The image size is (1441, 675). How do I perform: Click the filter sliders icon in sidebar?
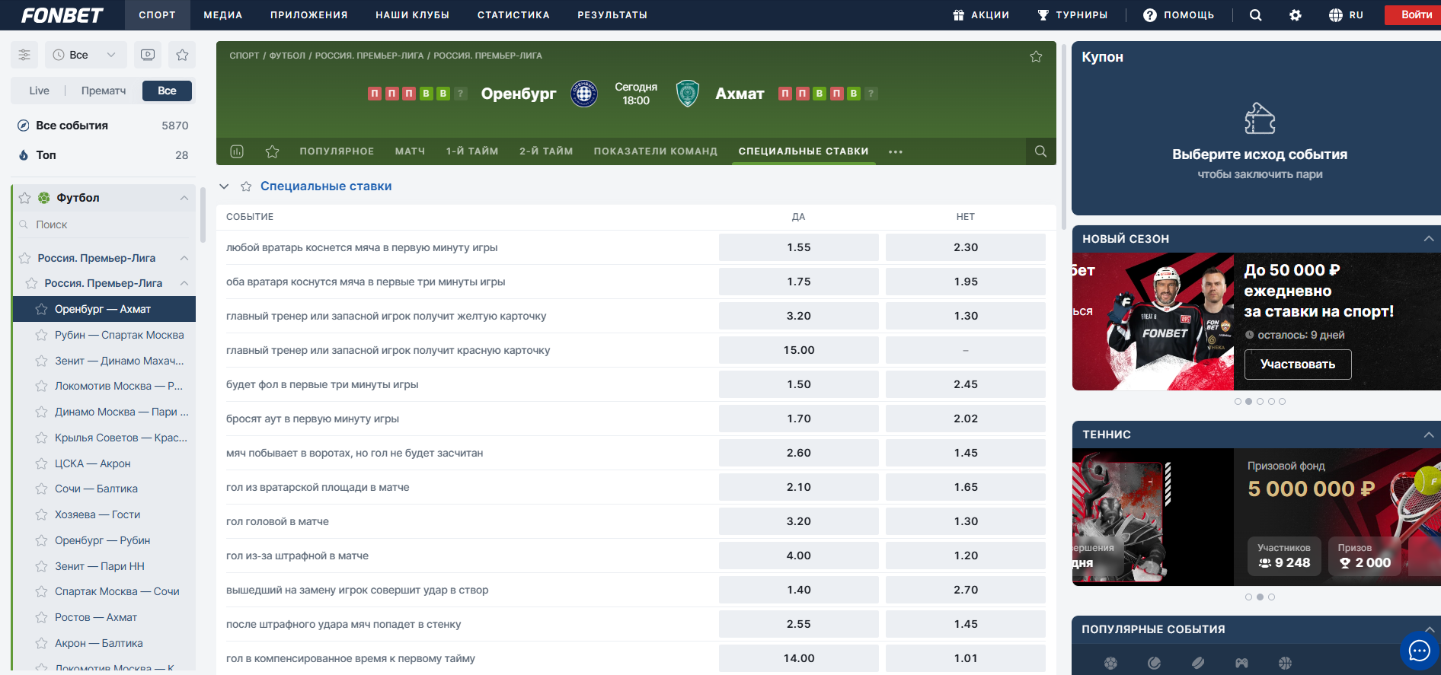tap(24, 55)
